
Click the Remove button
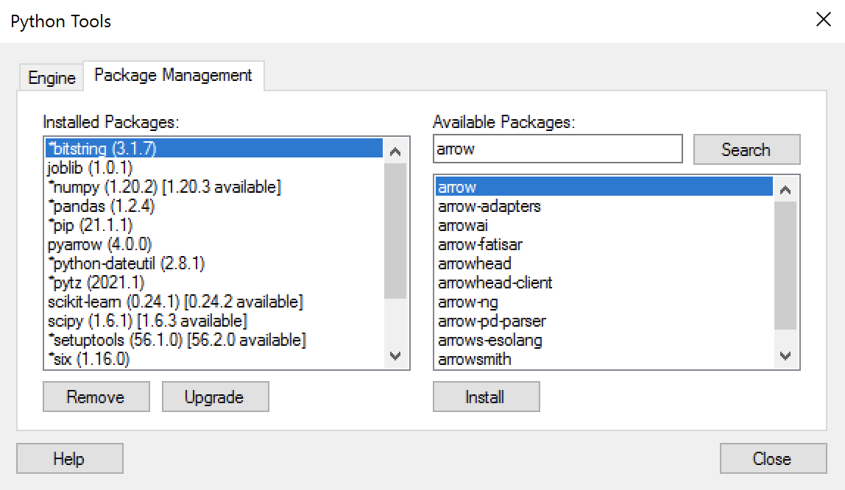96,397
